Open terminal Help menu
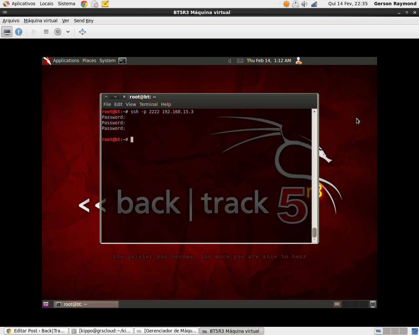419x335 pixels. pos(166,104)
